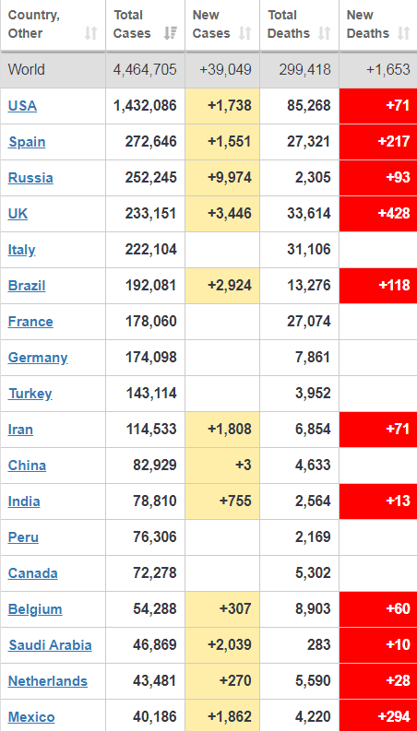
Task: Sort by Country, Other column arrows
Action: 91,33
